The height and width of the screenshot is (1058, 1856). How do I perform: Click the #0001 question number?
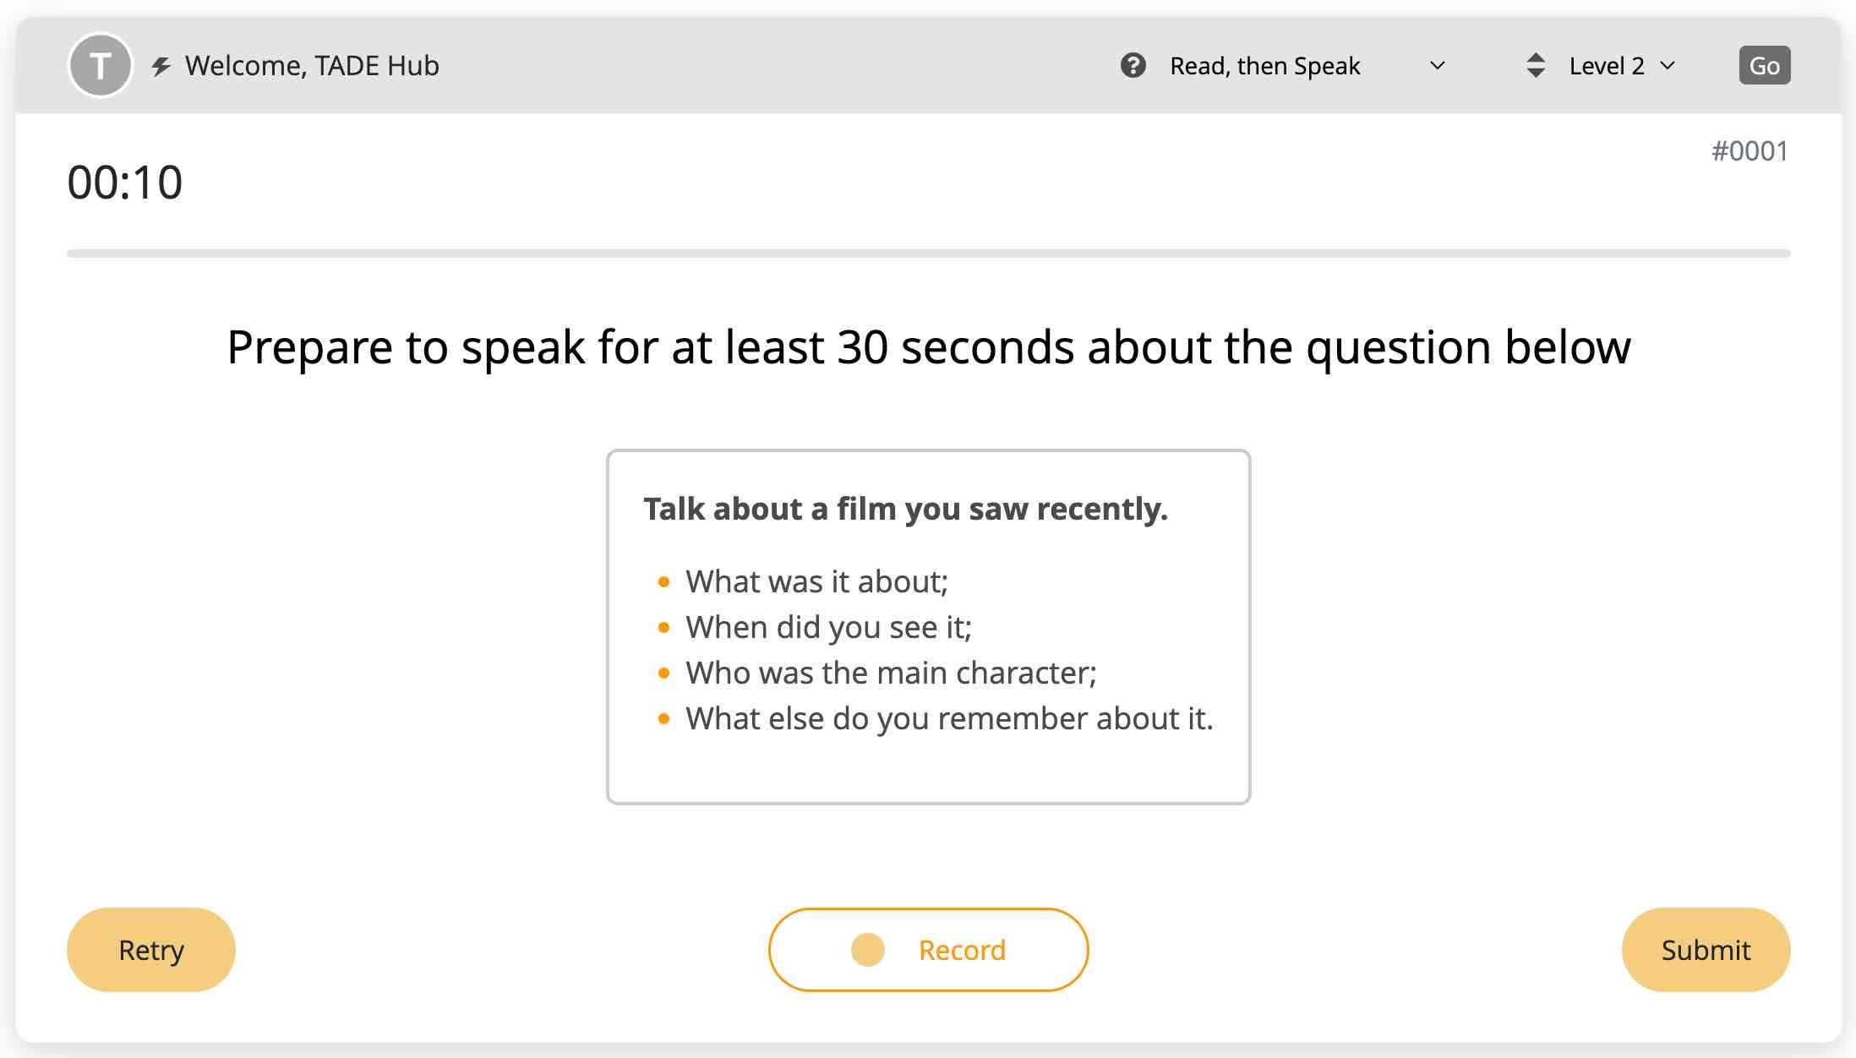pyautogui.click(x=1750, y=151)
